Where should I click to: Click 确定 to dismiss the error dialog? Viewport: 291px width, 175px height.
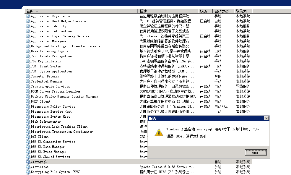pos(256,152)
